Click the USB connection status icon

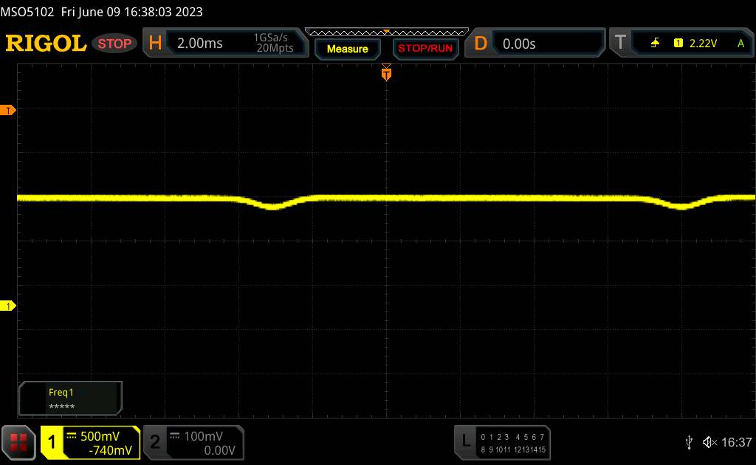[689, 442]
